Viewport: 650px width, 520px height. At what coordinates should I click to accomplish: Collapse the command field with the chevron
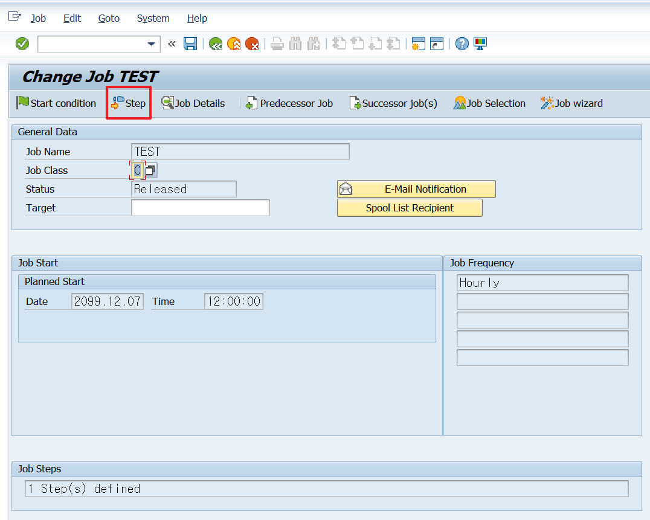click(171, 43)
